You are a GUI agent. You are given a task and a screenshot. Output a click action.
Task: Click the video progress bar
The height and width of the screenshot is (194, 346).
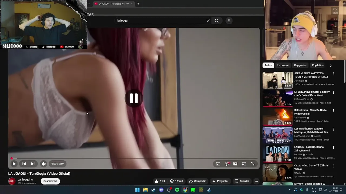pyautogui.click(x=134, y=158)
